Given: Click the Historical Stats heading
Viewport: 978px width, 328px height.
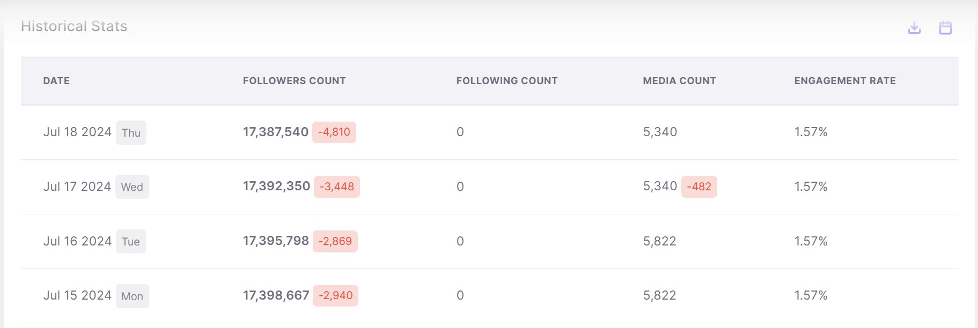Looking at the screenshot, I should click(74, 26).
